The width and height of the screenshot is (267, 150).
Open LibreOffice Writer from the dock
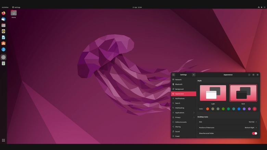[x=3, y=37]
